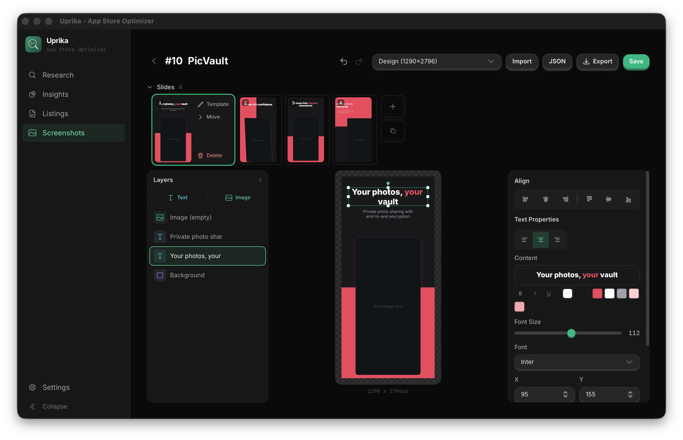
Task: Click the duplicate slide icon
Action: (393, 131)
